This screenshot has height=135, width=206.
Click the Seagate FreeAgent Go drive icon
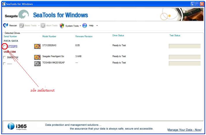(x=37, y=57)
